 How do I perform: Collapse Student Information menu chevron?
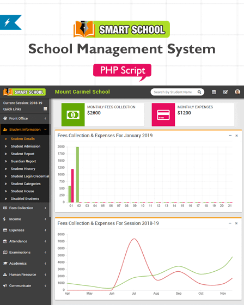coord(45,130)
